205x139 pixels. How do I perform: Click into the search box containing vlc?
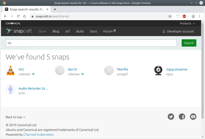pos(91,43)
